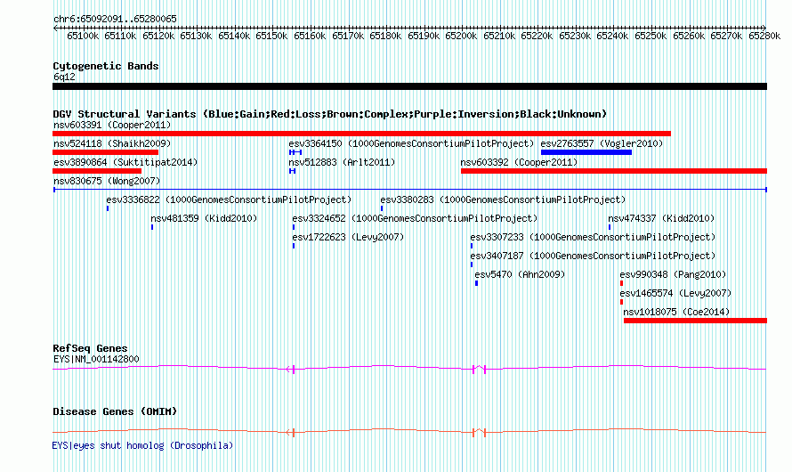792x472 pixels.
Task: Select the nsv524118 (Shaikh2009) variant label
Action: (112, 144)
